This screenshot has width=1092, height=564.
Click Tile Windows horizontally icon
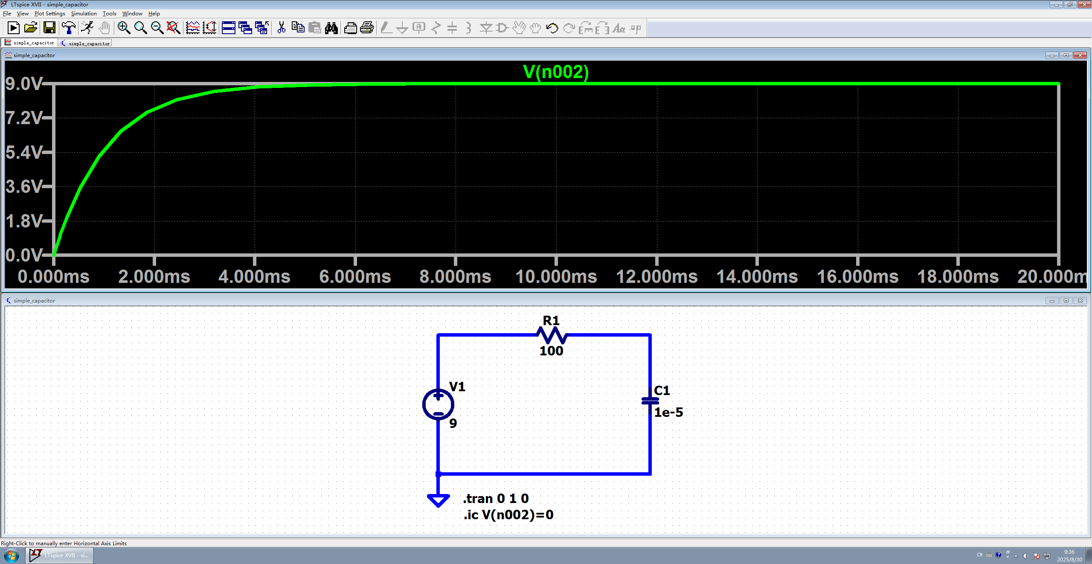click(229, 28)
